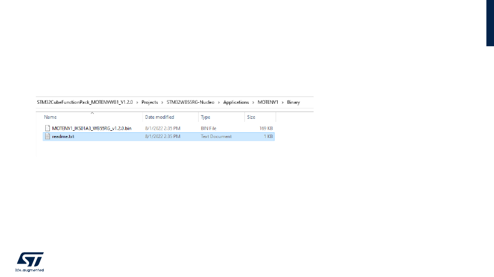Open the Applications breadcrumb folder
The image size is (494, 277).
pyautogui.click(x=236, y=102)
